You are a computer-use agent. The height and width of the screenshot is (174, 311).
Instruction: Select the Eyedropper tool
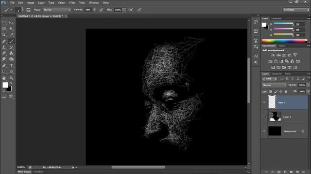coord(11,35)
